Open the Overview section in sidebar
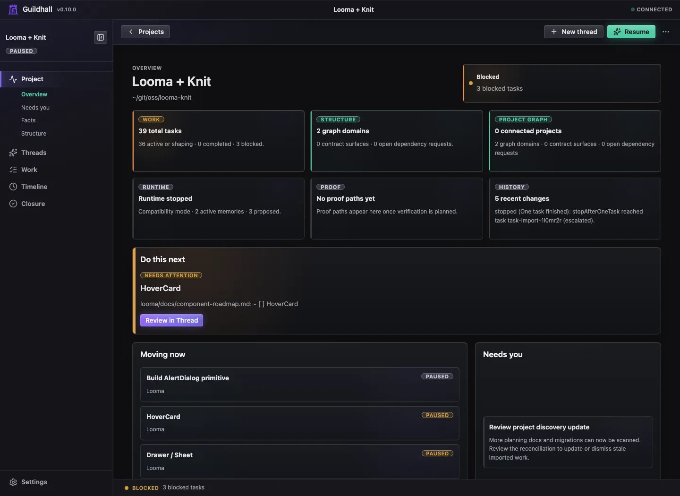Screen dimensions: 680x496 click(x=34, y=94)
